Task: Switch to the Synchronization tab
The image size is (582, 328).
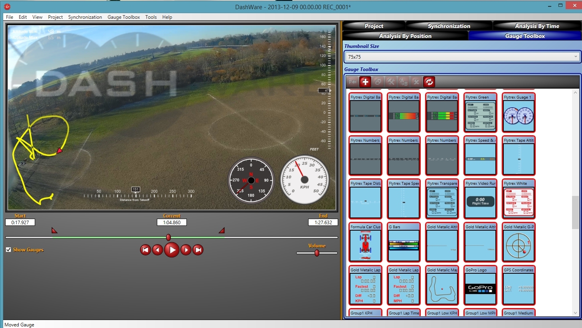Action: [449, 26]
